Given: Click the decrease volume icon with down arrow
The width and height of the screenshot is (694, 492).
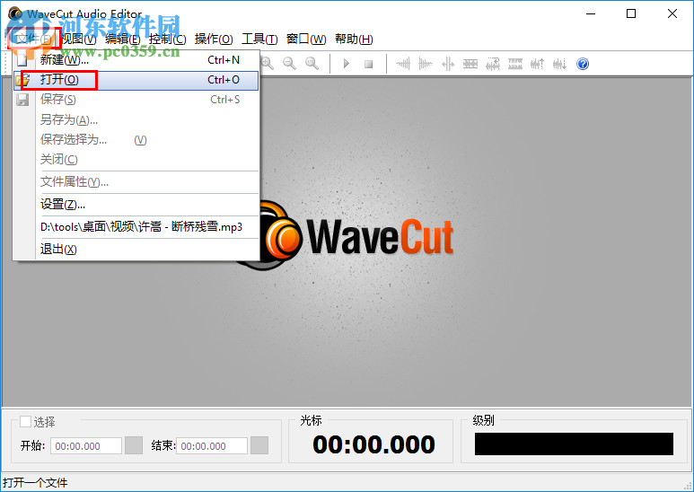Looking at the screenshot, I should point(560,64).
